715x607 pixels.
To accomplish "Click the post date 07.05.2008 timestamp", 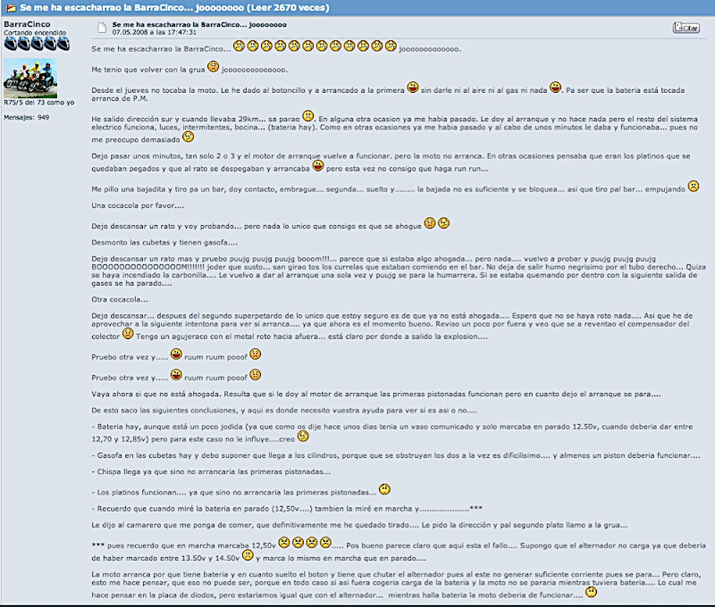I will (x=154, y=32).
